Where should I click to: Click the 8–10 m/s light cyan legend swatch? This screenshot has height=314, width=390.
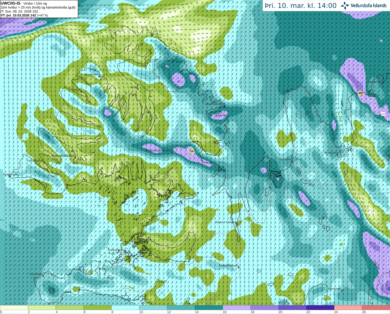pos(126,308)
